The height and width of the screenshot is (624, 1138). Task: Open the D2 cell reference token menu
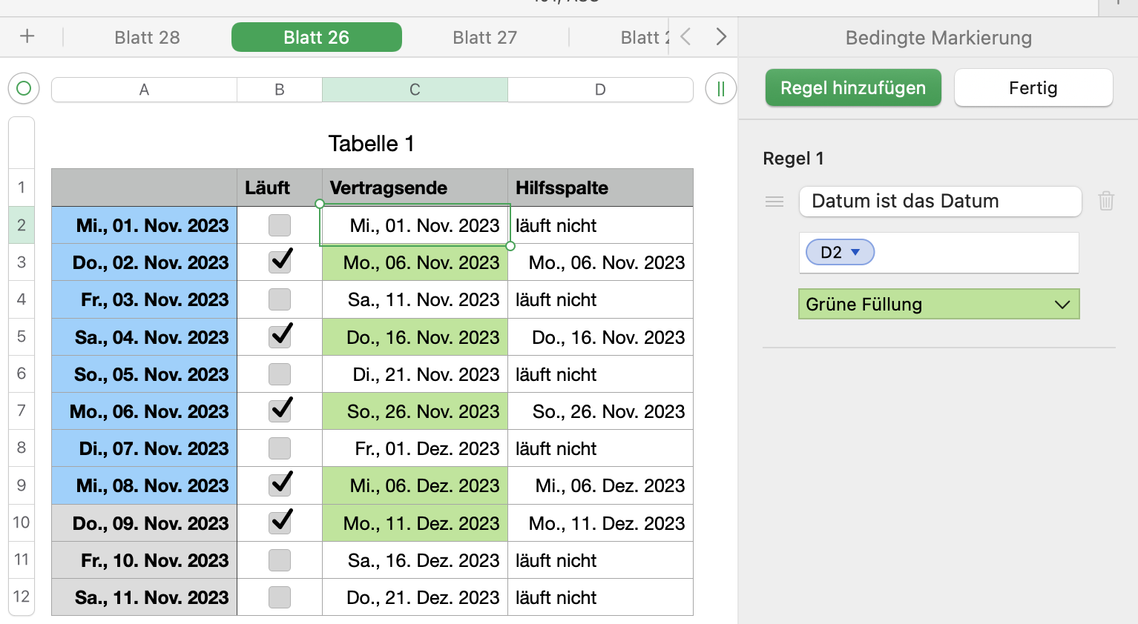(841, 253)
